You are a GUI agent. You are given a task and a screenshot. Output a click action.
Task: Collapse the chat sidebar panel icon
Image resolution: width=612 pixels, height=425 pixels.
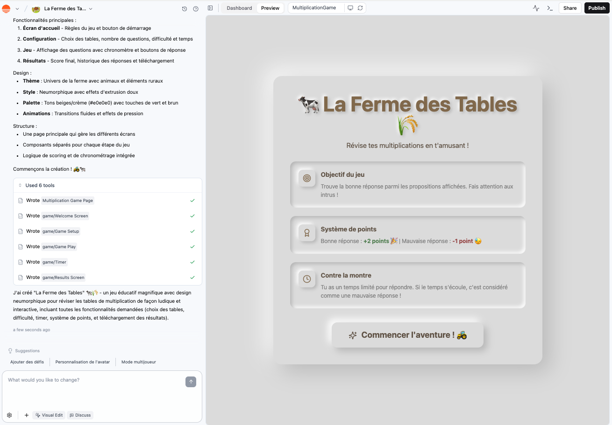[x=210, y=8]
